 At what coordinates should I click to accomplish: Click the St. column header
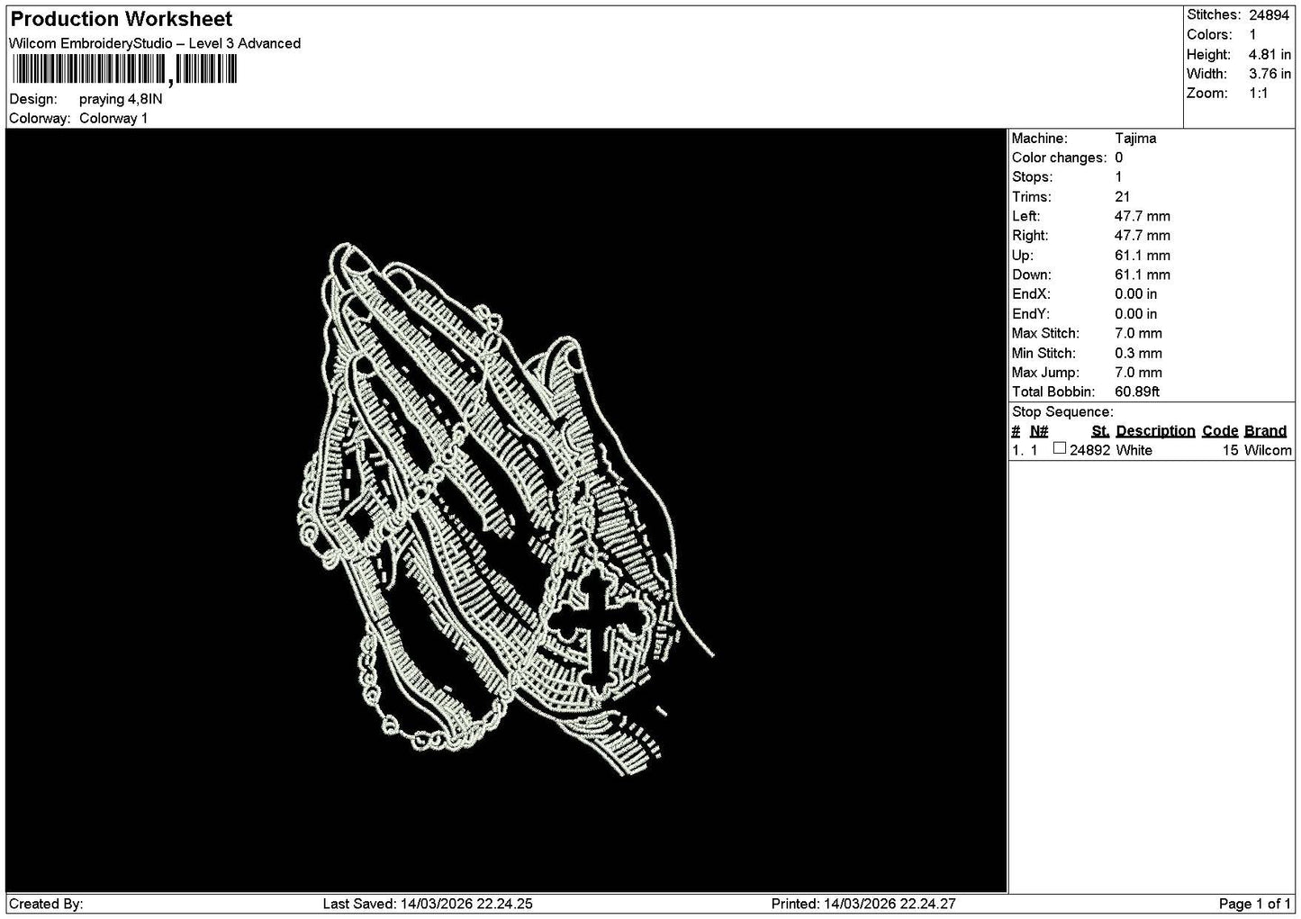click(x=1100, y=431)
